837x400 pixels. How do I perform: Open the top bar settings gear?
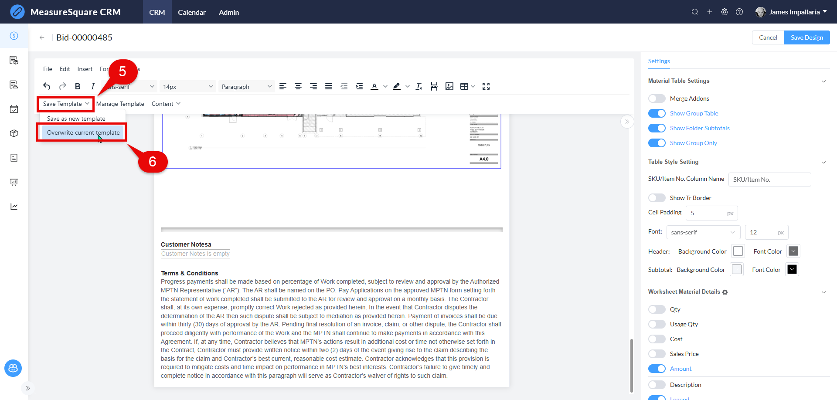[725, 12]
